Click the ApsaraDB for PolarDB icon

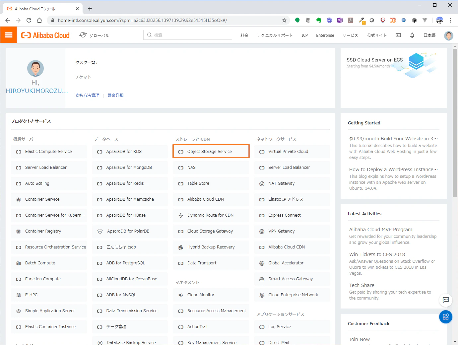click(100, 232)
